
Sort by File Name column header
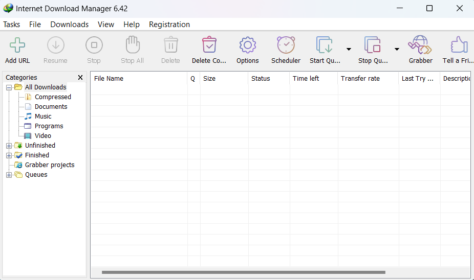point(139,79)
